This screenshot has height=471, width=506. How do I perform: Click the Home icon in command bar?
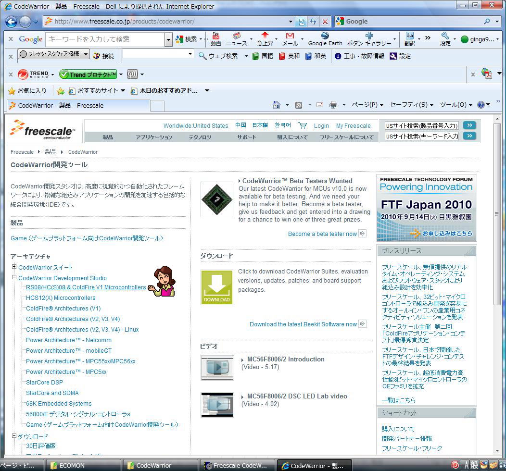click(x=277, y=105)
